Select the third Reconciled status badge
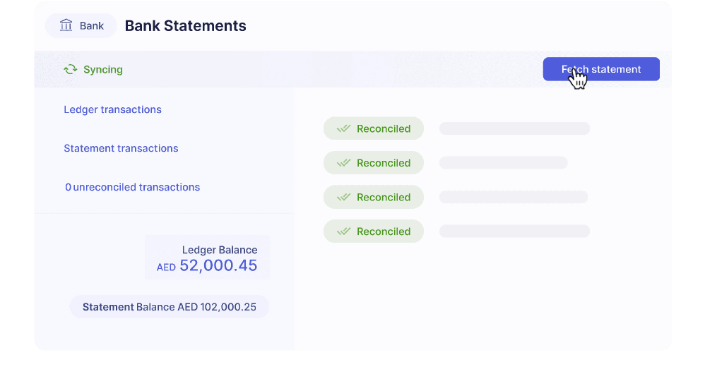Image resolution: width=705 pixels, height=386 pixels. [x=374, y=197]
